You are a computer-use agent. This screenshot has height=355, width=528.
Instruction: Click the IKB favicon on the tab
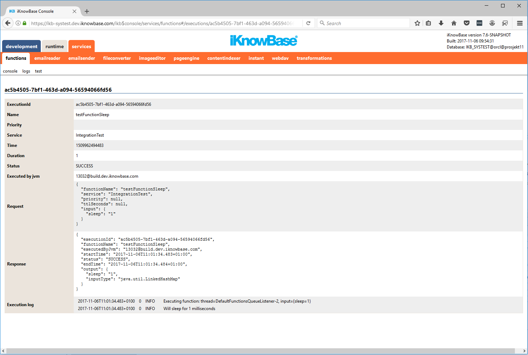[x=12, y=11]
